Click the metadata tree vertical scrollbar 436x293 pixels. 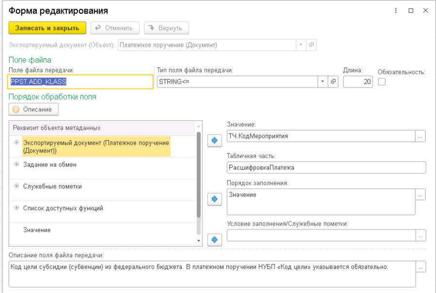pos(198,174)
